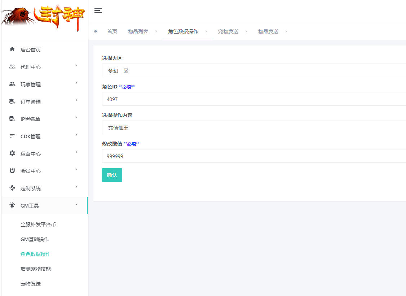Open IP黑名单 in the sidebar

pos(30,119)
